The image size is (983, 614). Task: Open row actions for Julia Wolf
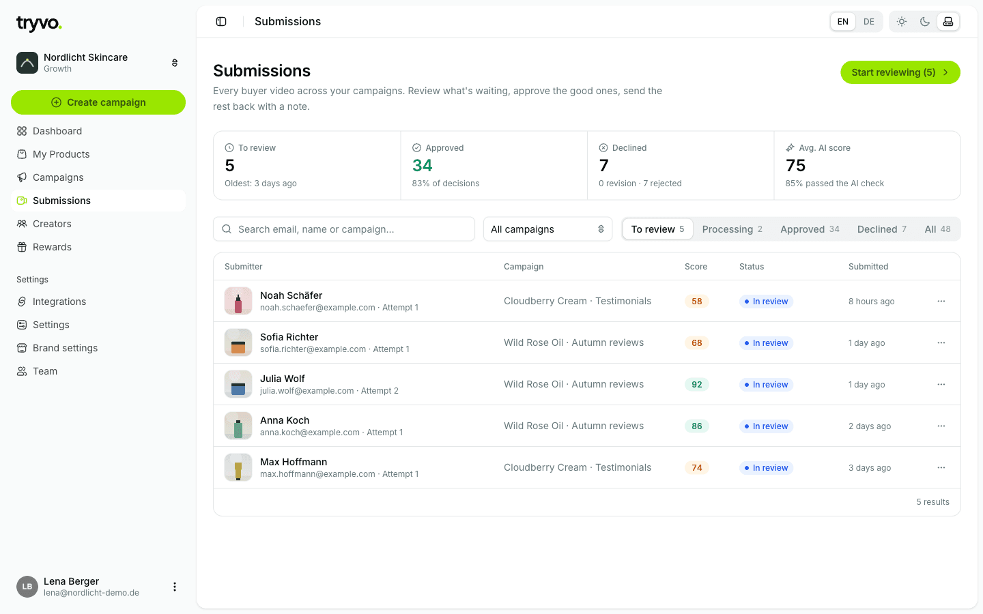941,384
